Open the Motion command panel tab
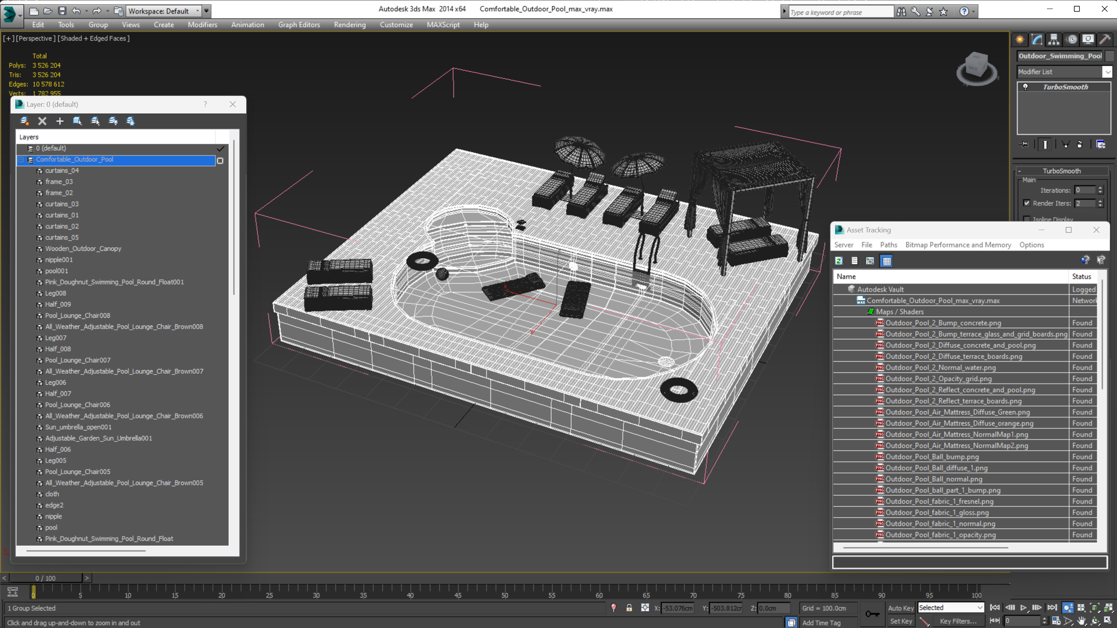The image size is (1117, 628). [1072, 40]
